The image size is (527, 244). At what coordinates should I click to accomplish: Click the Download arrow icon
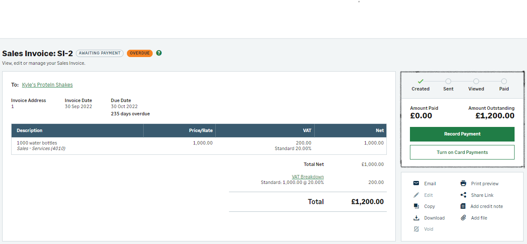[416, 218]
